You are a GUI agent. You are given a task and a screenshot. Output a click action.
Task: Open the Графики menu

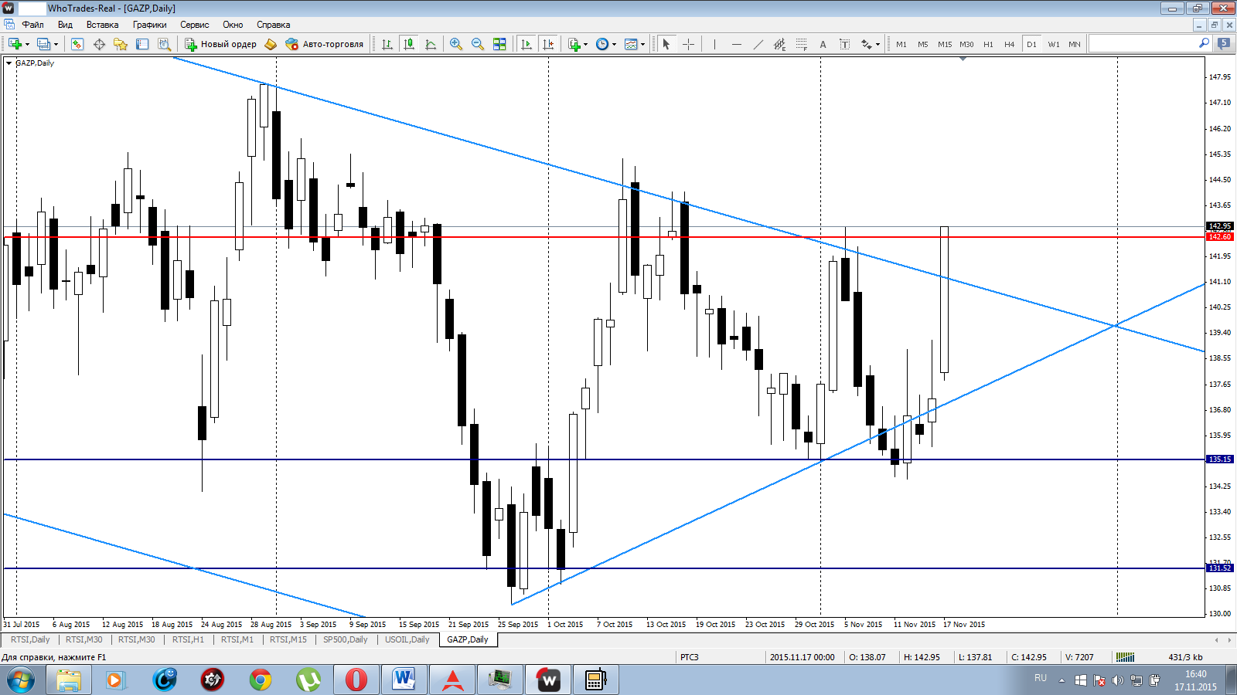coord(149,25)
